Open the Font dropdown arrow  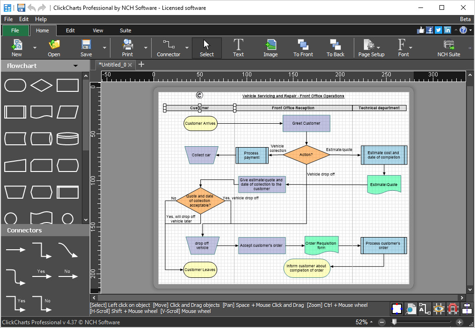(410, 48)
